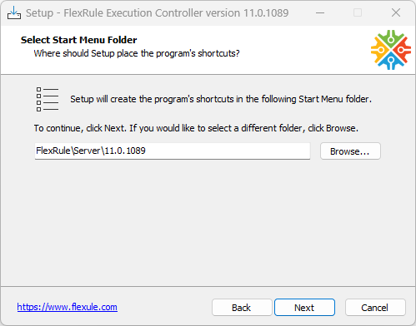Click the green segment of FlexRule logo
The height and width of the screenshot is (326, 416).
coord(391,38)
